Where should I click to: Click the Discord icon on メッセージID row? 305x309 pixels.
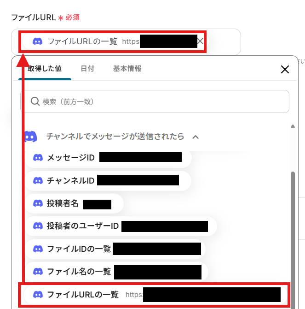(x=38, y=158)
